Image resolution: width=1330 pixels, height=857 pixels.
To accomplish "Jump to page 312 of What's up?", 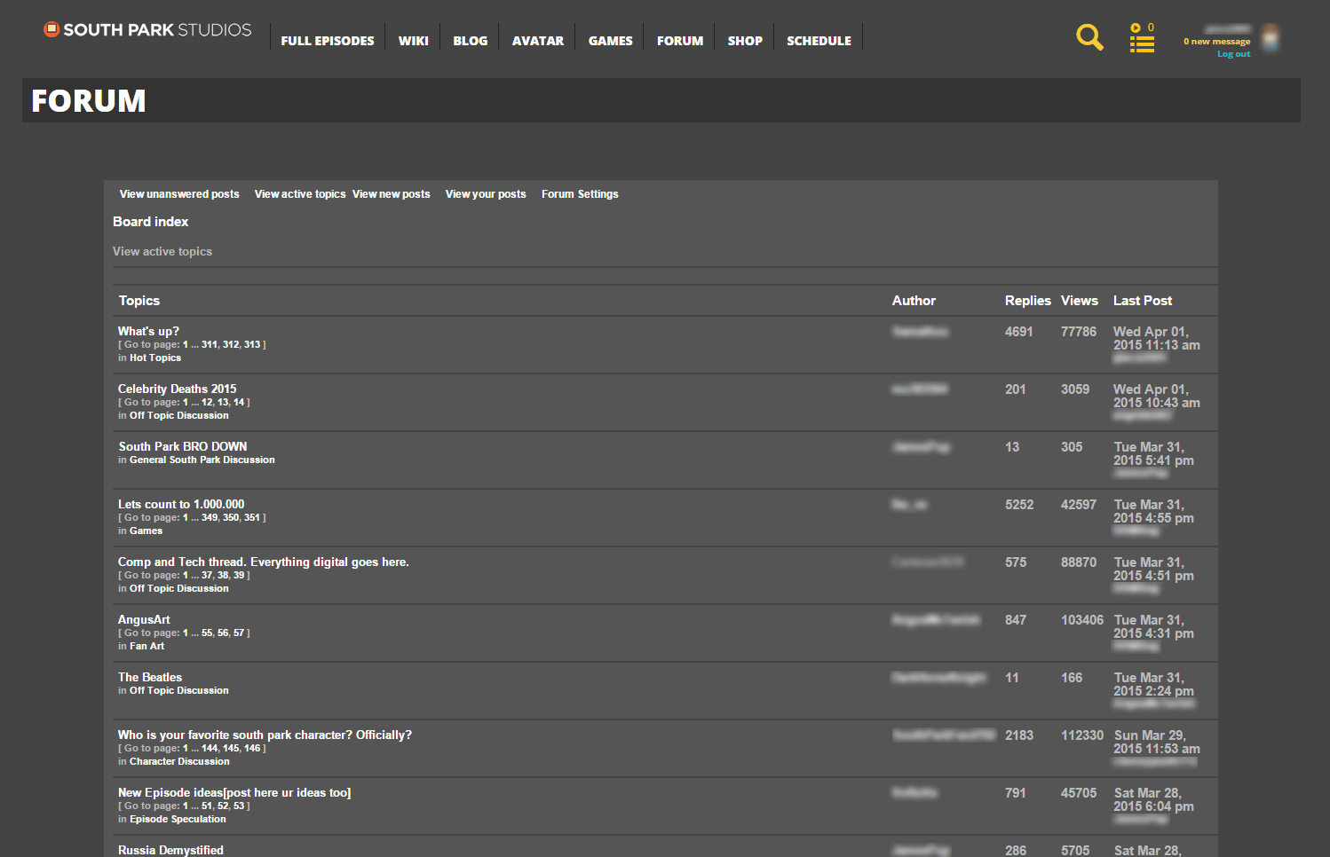I will (231, 344).
